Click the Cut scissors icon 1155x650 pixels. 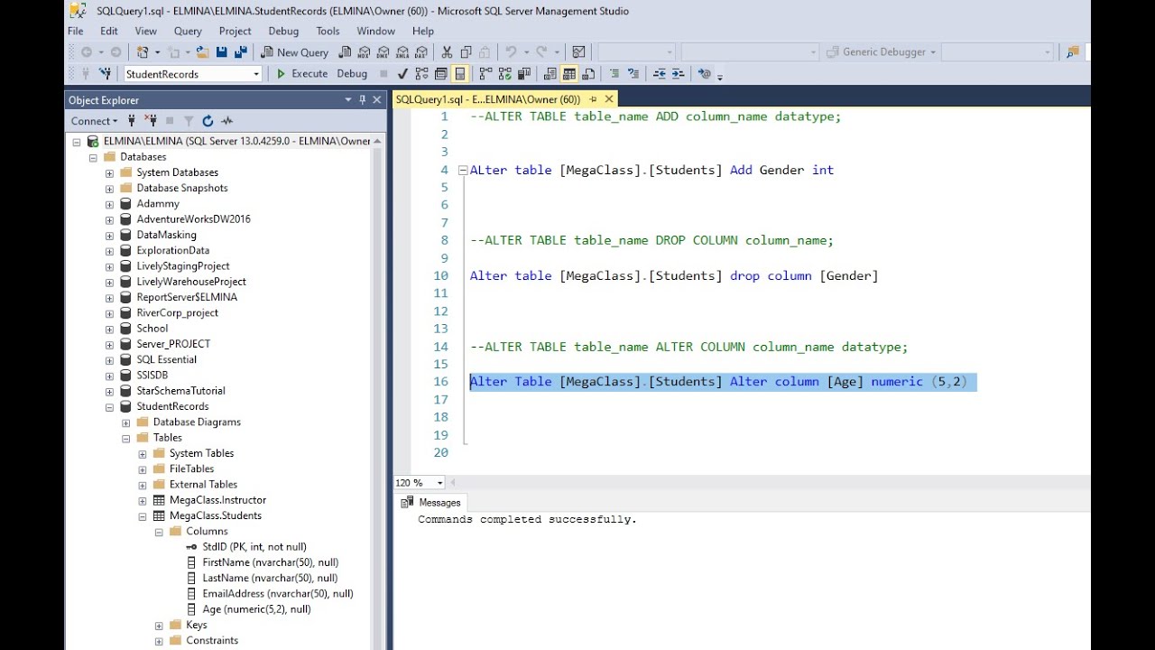coord(447,52)
